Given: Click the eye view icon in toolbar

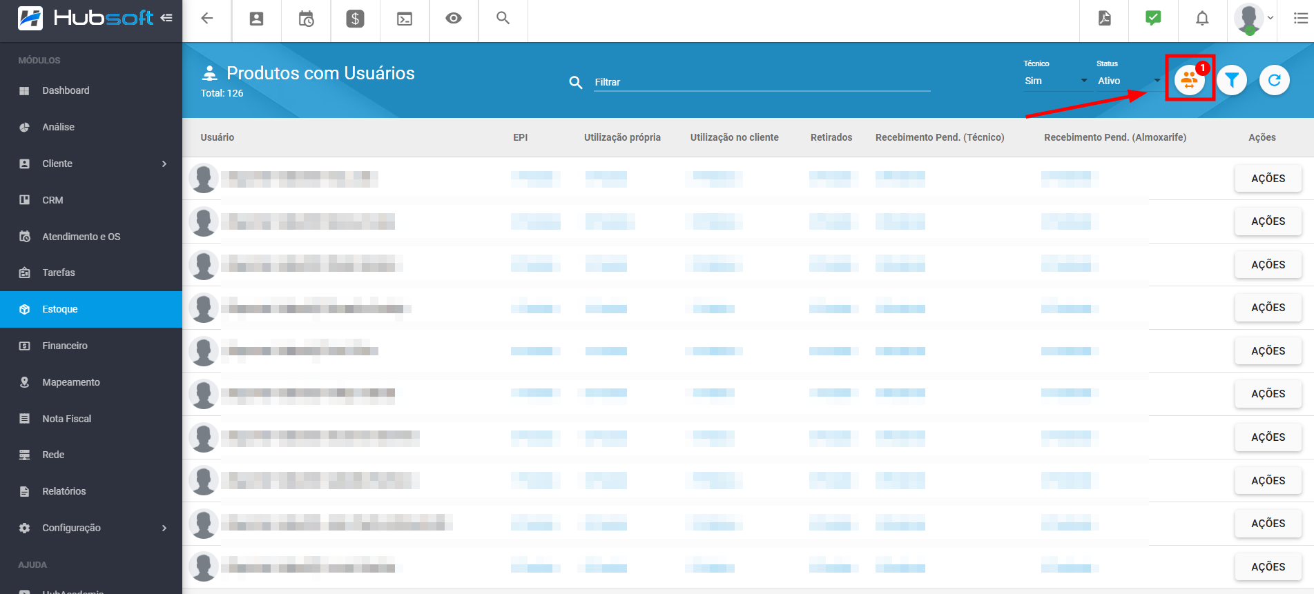Looking at the screenshot, I should coord(454,19).
